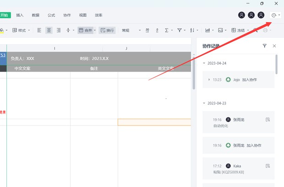Click the history clock icon
Viewport: 284px width, 187px height.
(274, 15)
